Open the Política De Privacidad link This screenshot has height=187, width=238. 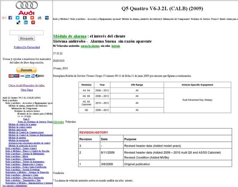point(27,47)
